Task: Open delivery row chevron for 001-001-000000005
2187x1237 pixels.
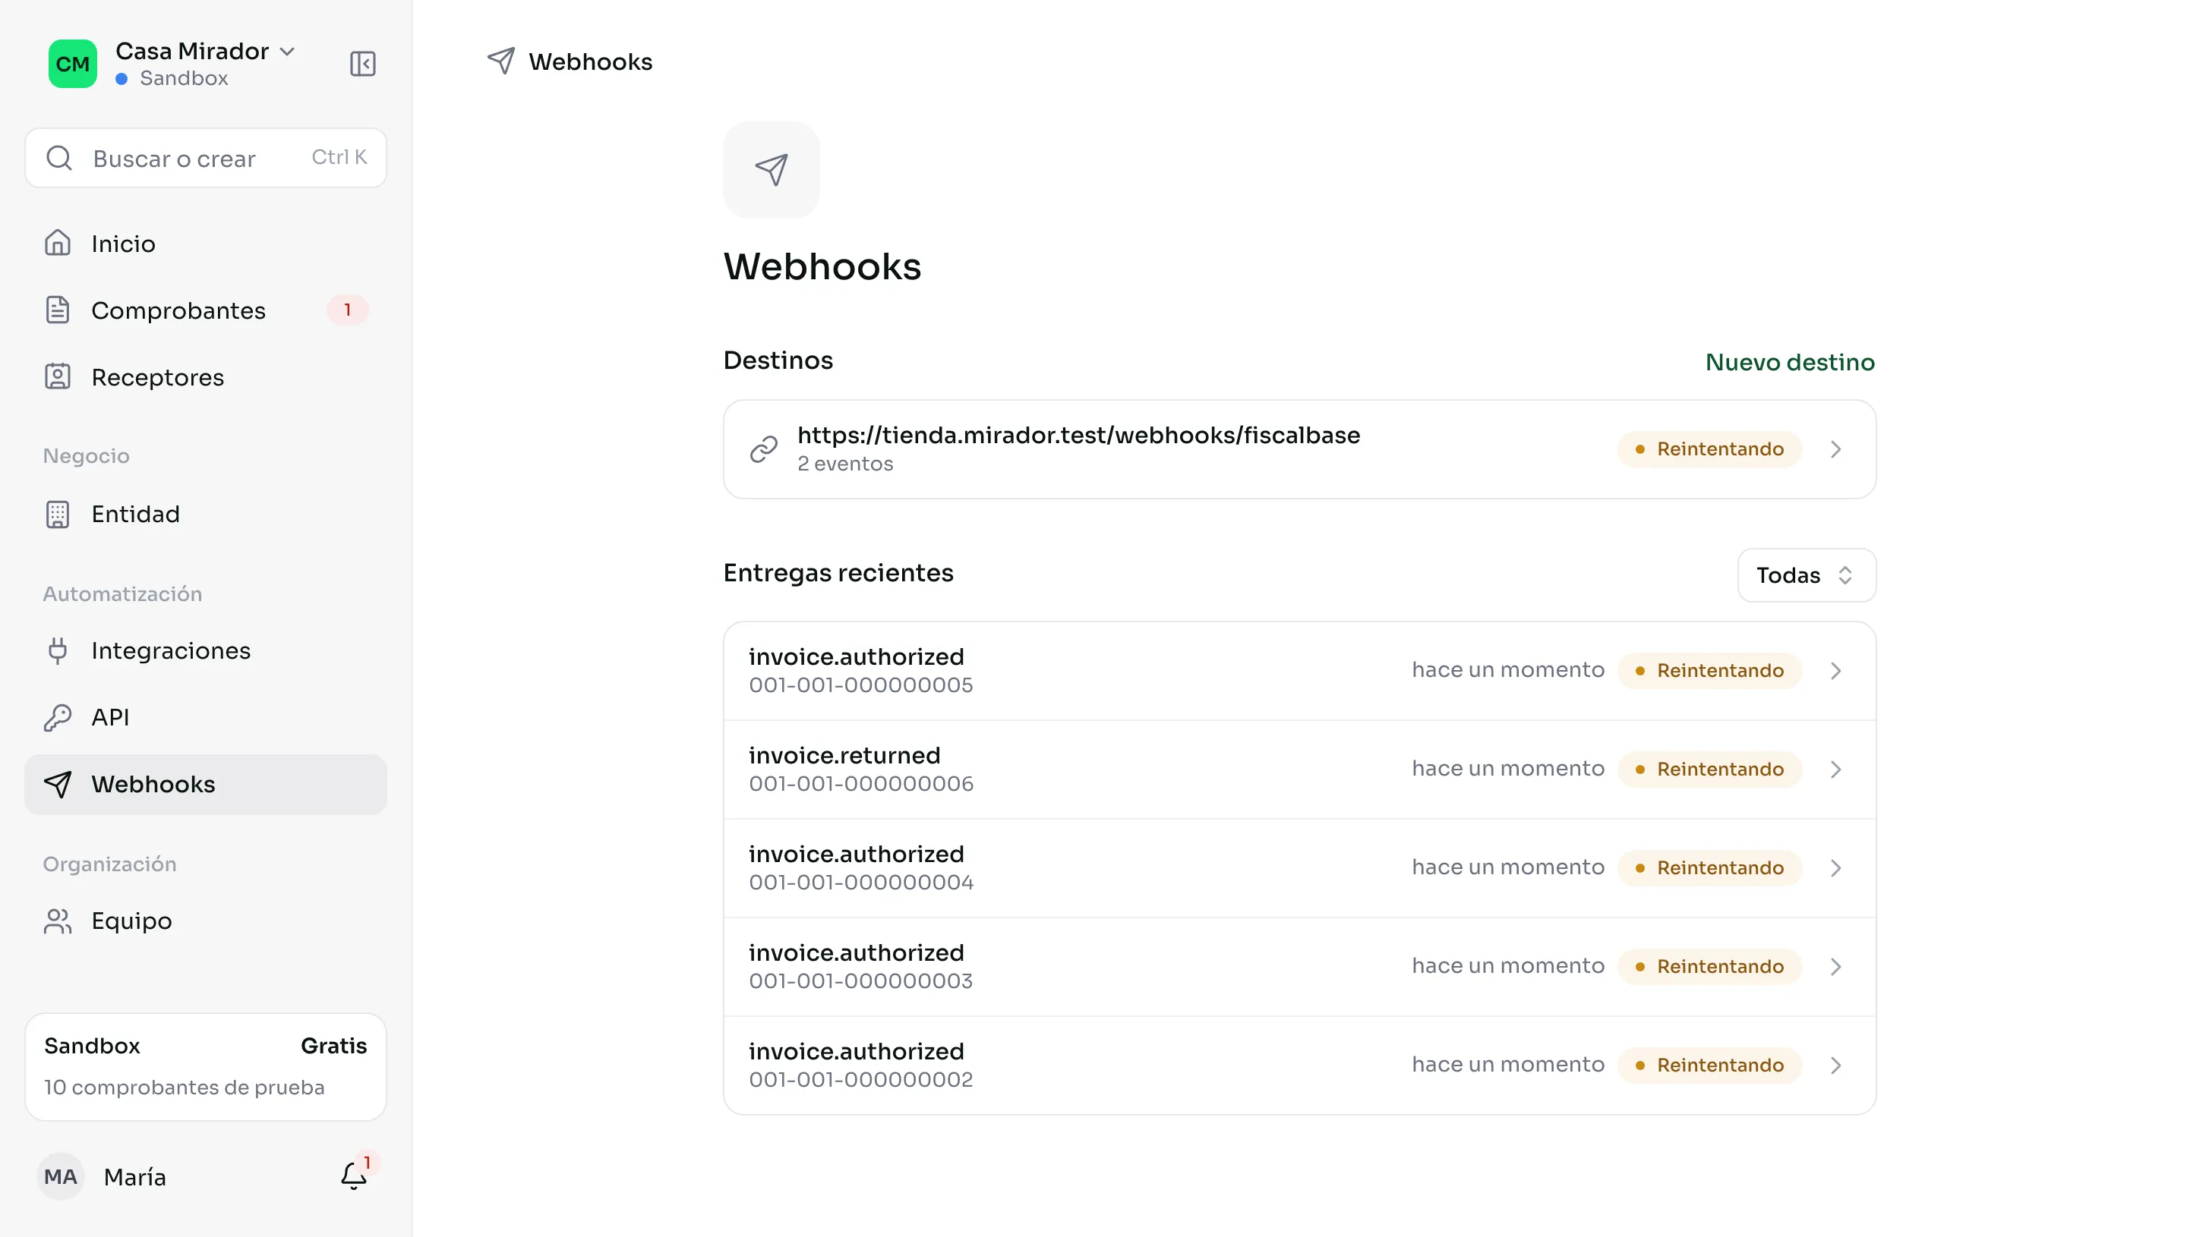Action: pyautogui.click(x=1836, y=671)
